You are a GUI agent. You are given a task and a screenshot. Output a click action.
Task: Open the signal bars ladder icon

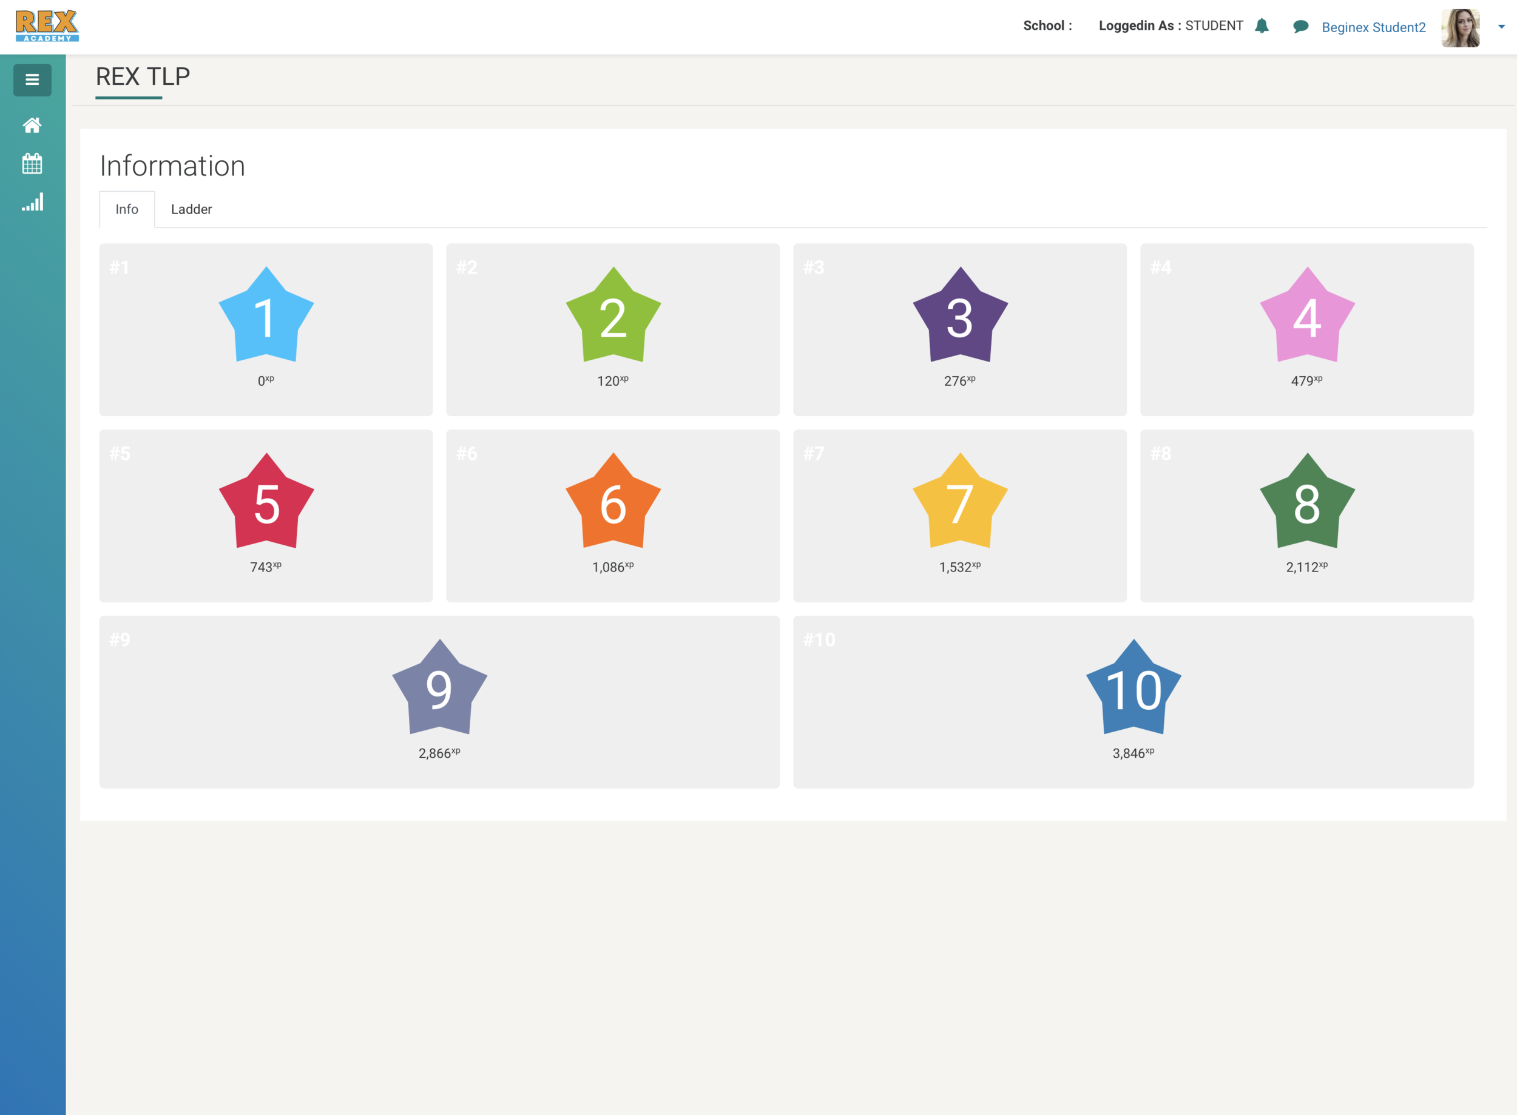[x=32, y=202]
